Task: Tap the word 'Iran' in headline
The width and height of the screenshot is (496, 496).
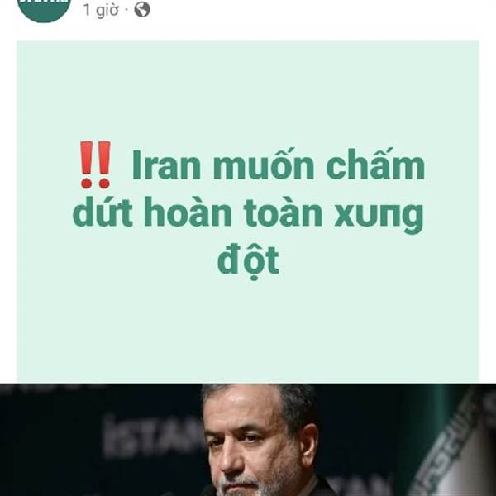Action: tap(167, 165)
